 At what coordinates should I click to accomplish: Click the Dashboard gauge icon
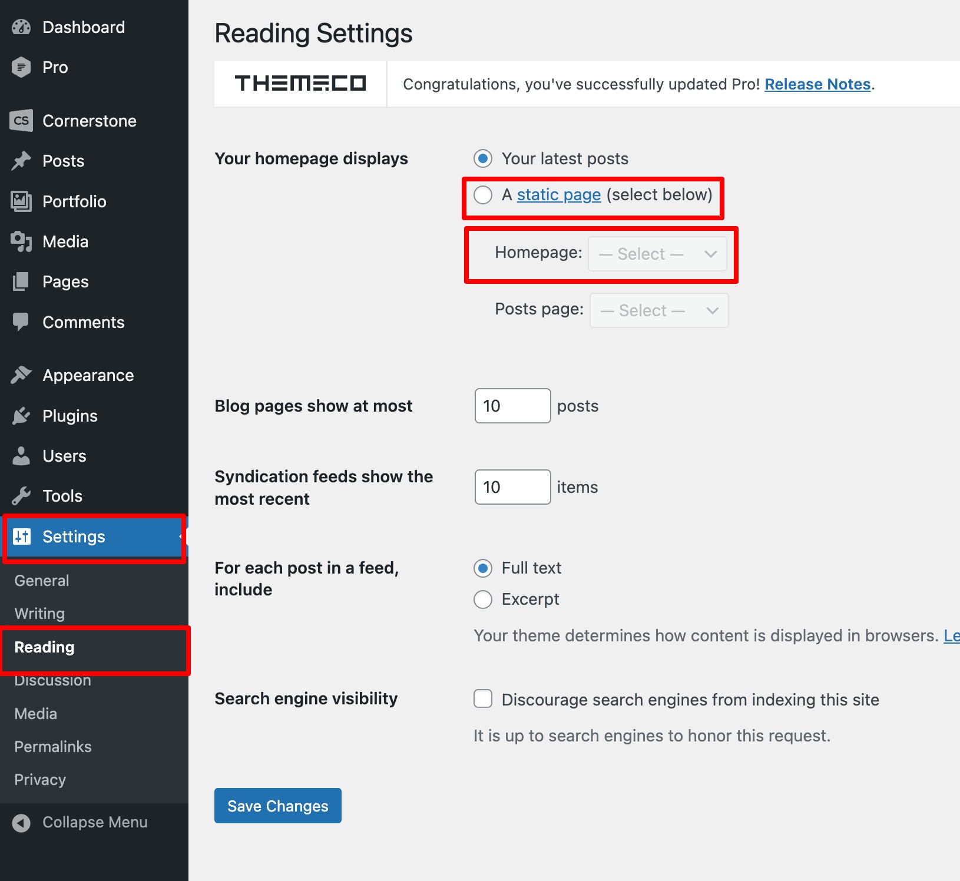[21, 27]
